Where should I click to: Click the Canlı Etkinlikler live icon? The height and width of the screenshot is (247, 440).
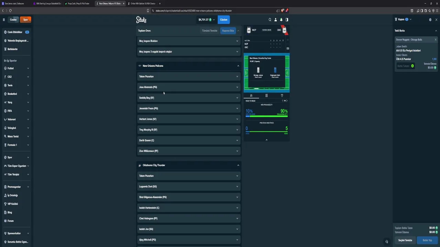tap(5, 32)
